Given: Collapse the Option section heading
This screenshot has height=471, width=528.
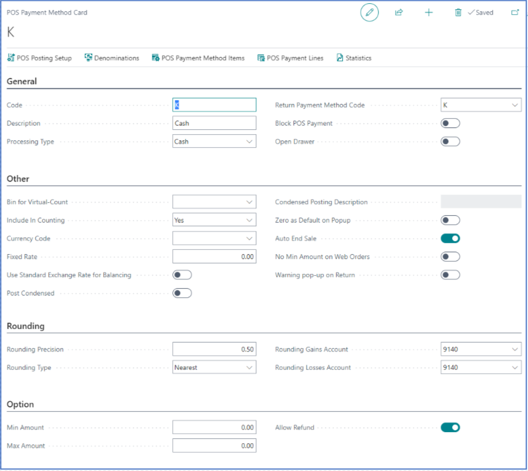Looking at the screenshot, I should (x=20, y=404).
